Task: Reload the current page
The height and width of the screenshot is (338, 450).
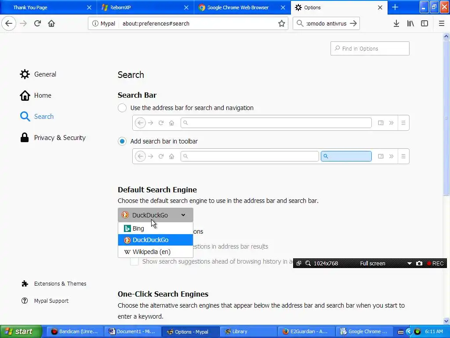Action: [37, 23]
